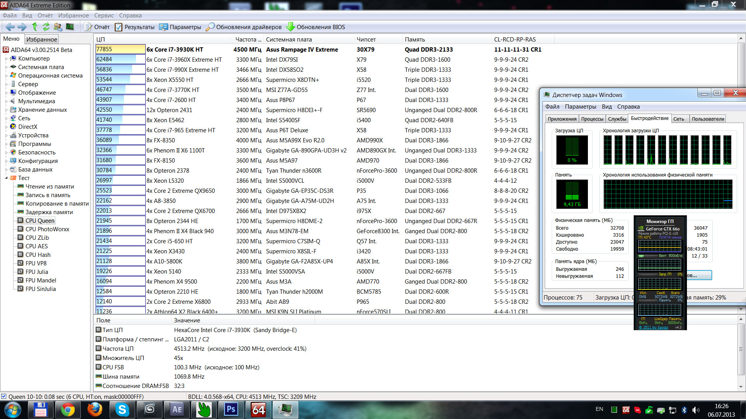Click the back navigation arrow

coord(10,27)
